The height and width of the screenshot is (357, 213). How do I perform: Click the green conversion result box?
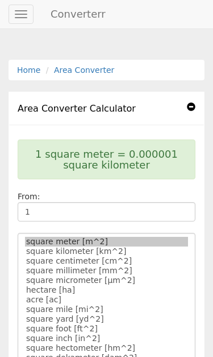[107, 159]
